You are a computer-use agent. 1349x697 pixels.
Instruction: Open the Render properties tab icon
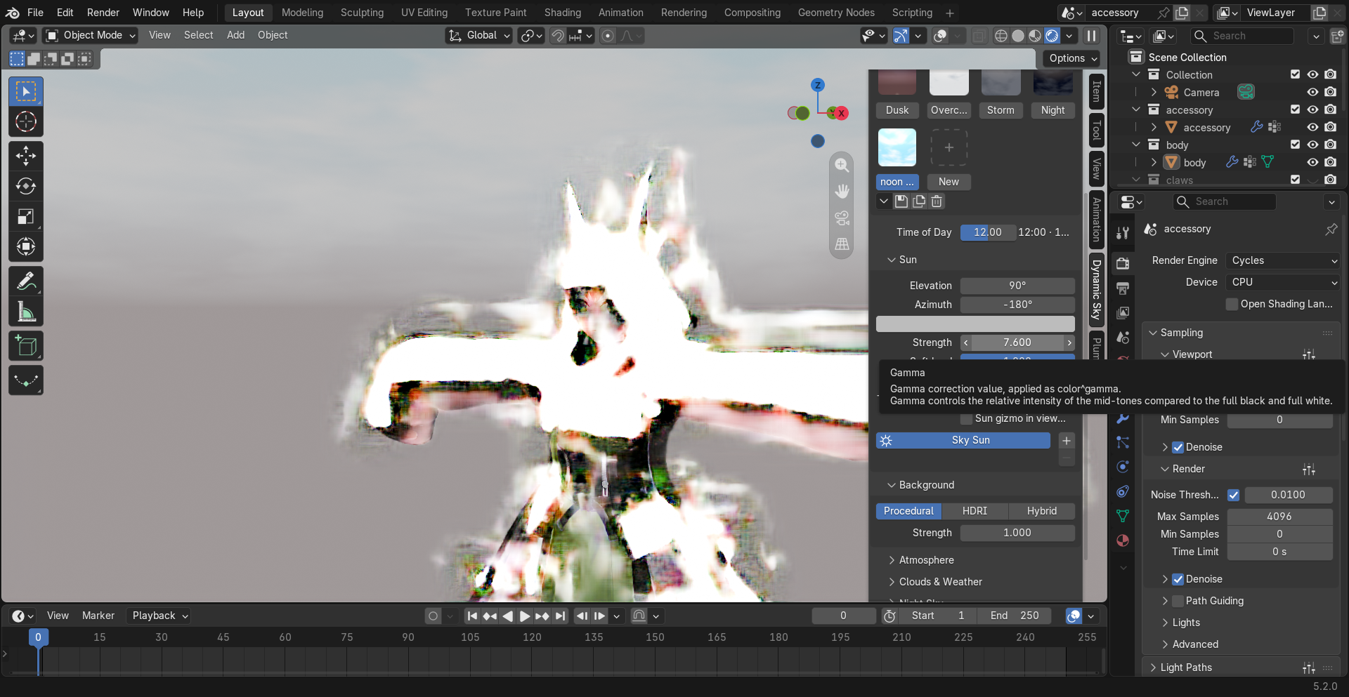[1123, 263]
